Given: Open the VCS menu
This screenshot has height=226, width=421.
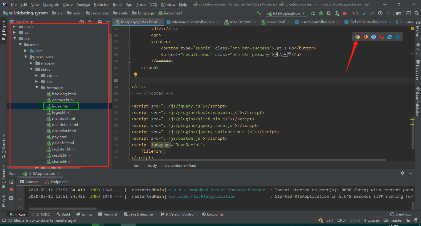Looking at the screenshot, I should 153,4.
